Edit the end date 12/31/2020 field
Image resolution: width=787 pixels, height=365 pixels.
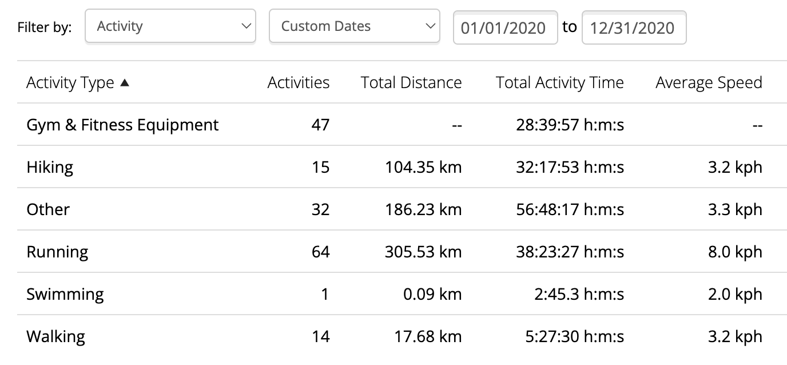pos(634,27)
